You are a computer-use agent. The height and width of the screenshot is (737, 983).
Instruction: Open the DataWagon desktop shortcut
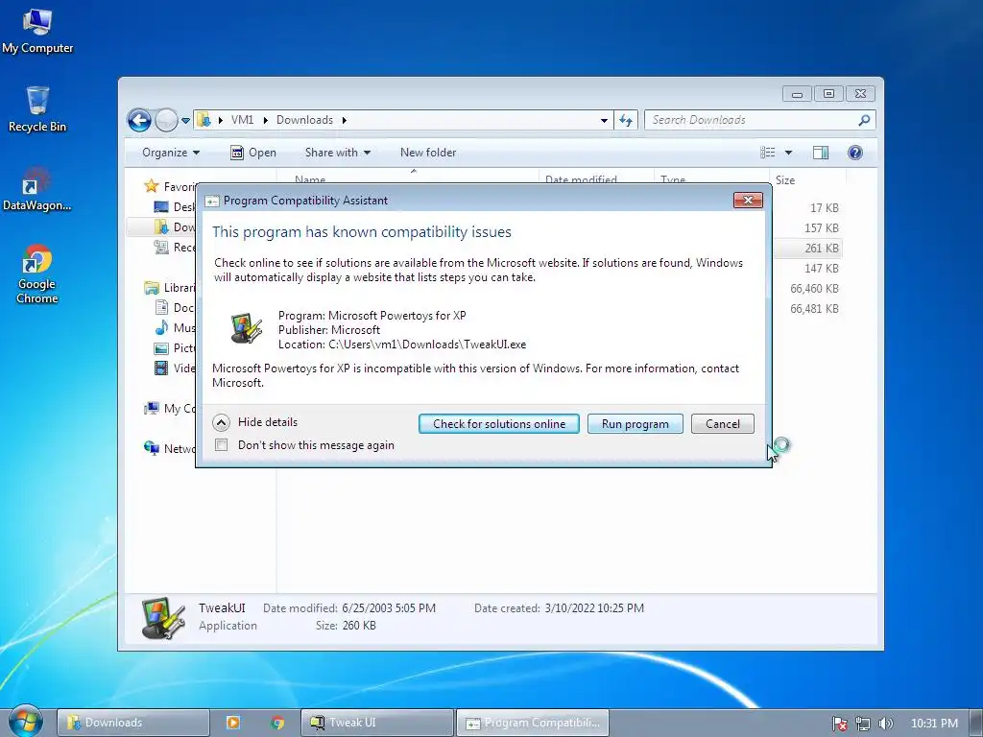[x=37, y=189]
